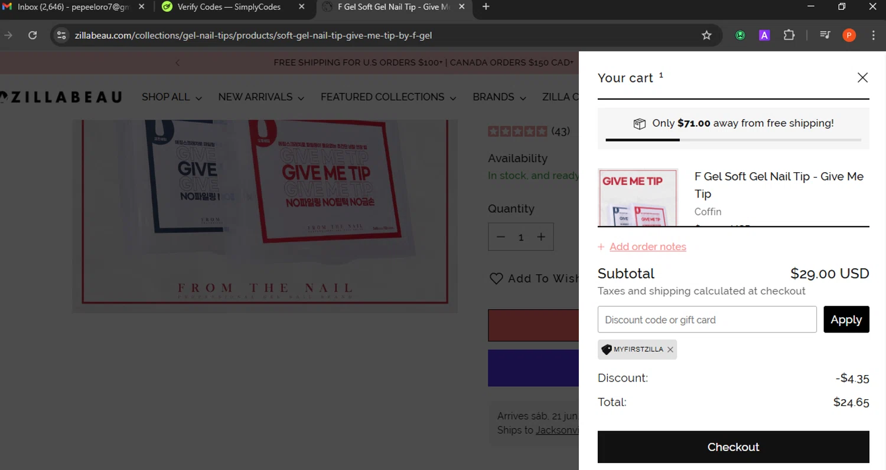Click the free shipping progress bar
The width and height of the screenshot is (886, 470).
tap(734, 140)
